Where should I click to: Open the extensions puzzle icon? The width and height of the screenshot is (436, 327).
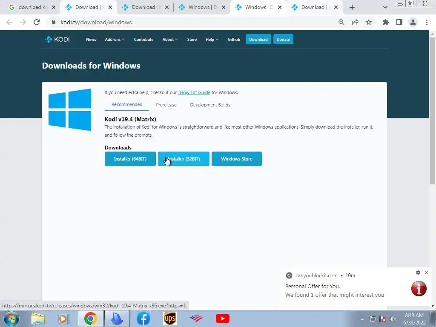pyautogui.click(x=386, y=22)
